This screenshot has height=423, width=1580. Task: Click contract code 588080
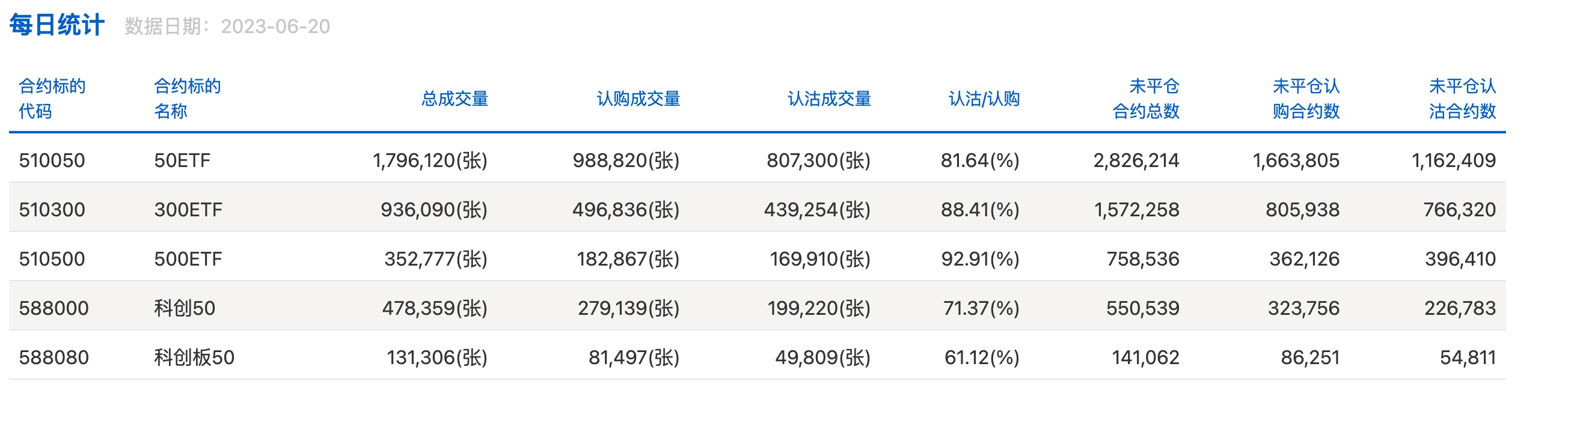[54, 358]
